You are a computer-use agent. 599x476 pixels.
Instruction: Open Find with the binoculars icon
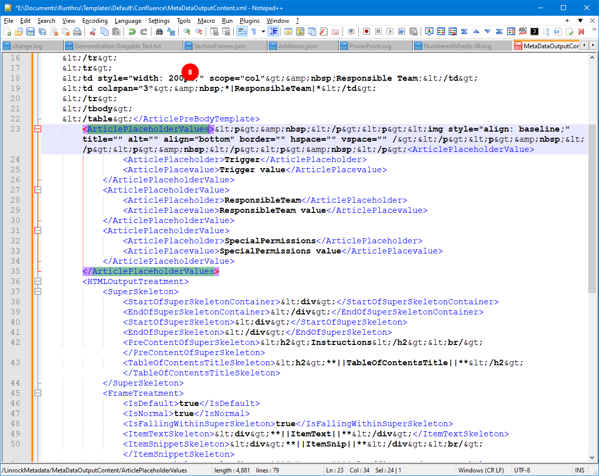coord(159,31)
